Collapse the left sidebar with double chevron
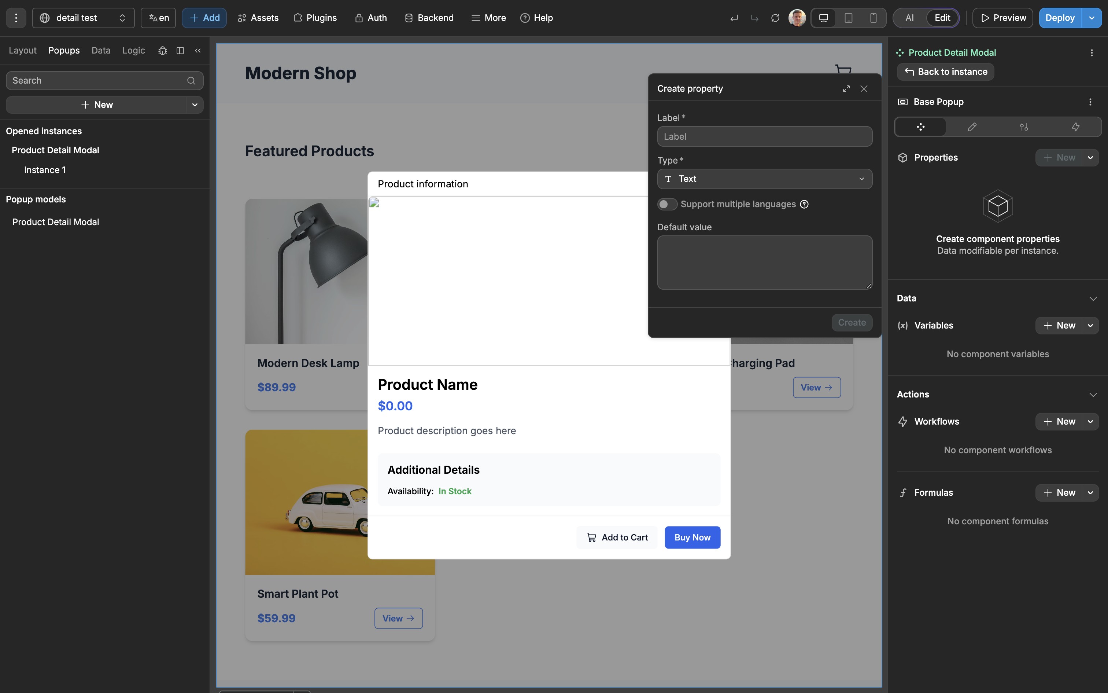Image resolution: width=1108 pixels, height=693 pixels. (198, 51)
